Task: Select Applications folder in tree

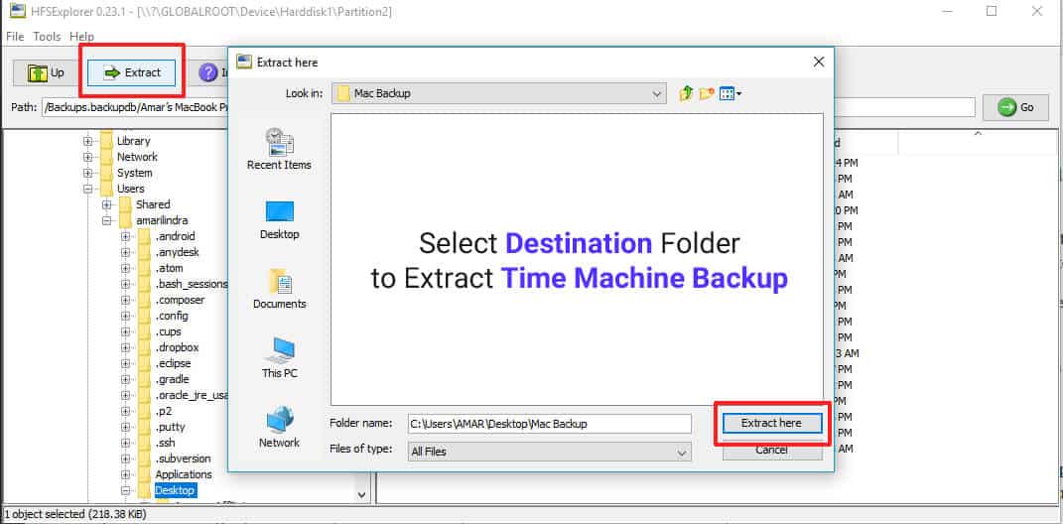Action: 184,474
